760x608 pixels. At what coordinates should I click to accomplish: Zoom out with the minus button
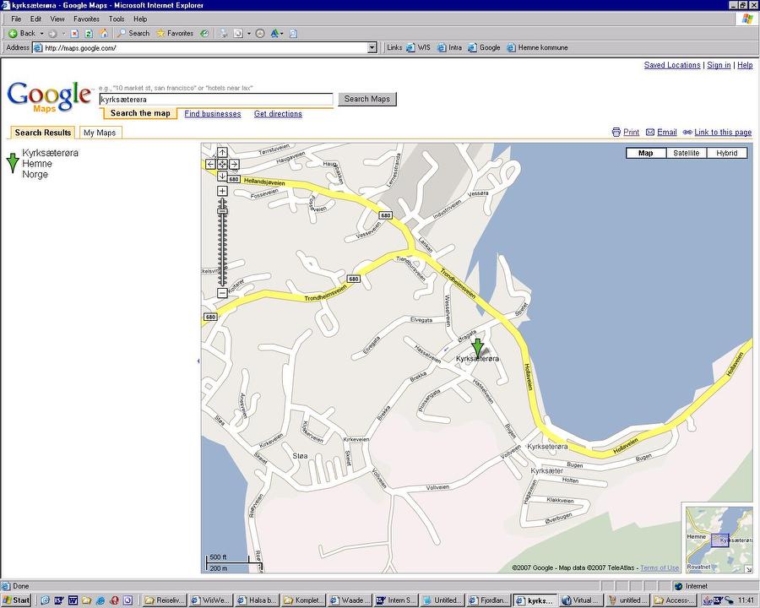pos(222,293)
